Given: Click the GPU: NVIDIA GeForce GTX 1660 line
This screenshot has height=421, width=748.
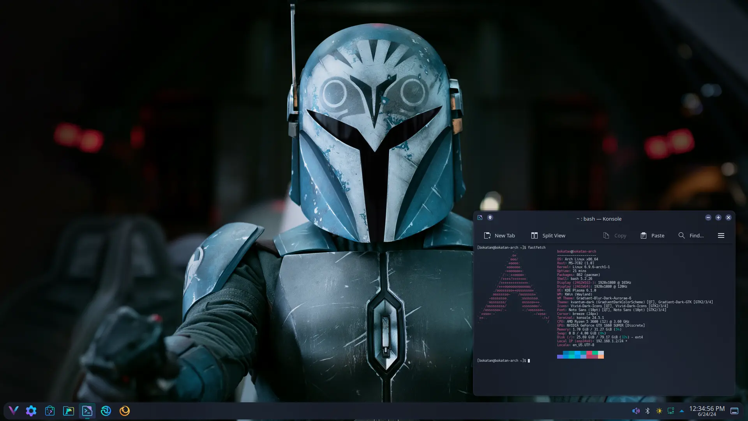Looking at the screenshot, I should (x=601, y=325).
